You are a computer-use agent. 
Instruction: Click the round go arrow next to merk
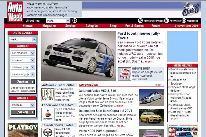click(x=75, y=21)
